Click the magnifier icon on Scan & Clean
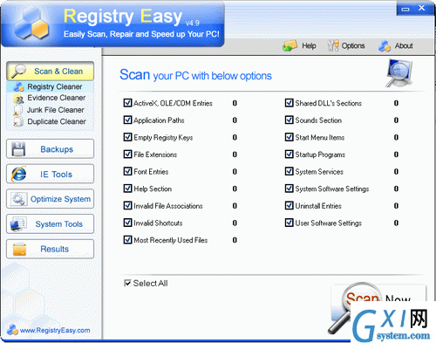Viewport: 436px width, 343px height. coord(18,72)
